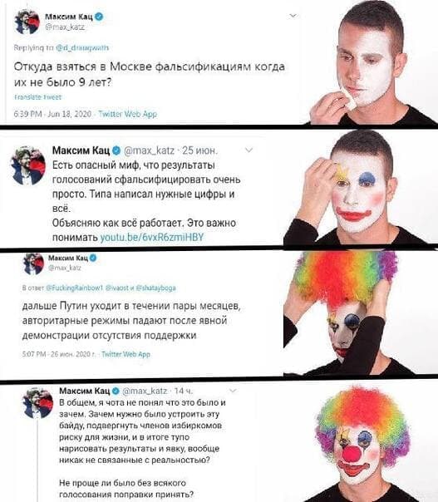Open @max_katz handle in second tweet

pyautogui.click(x=150, y=150)
